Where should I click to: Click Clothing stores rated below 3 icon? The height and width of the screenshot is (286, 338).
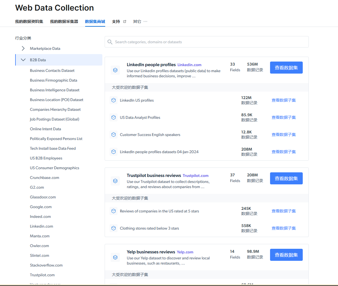click(x=114, y=228)
